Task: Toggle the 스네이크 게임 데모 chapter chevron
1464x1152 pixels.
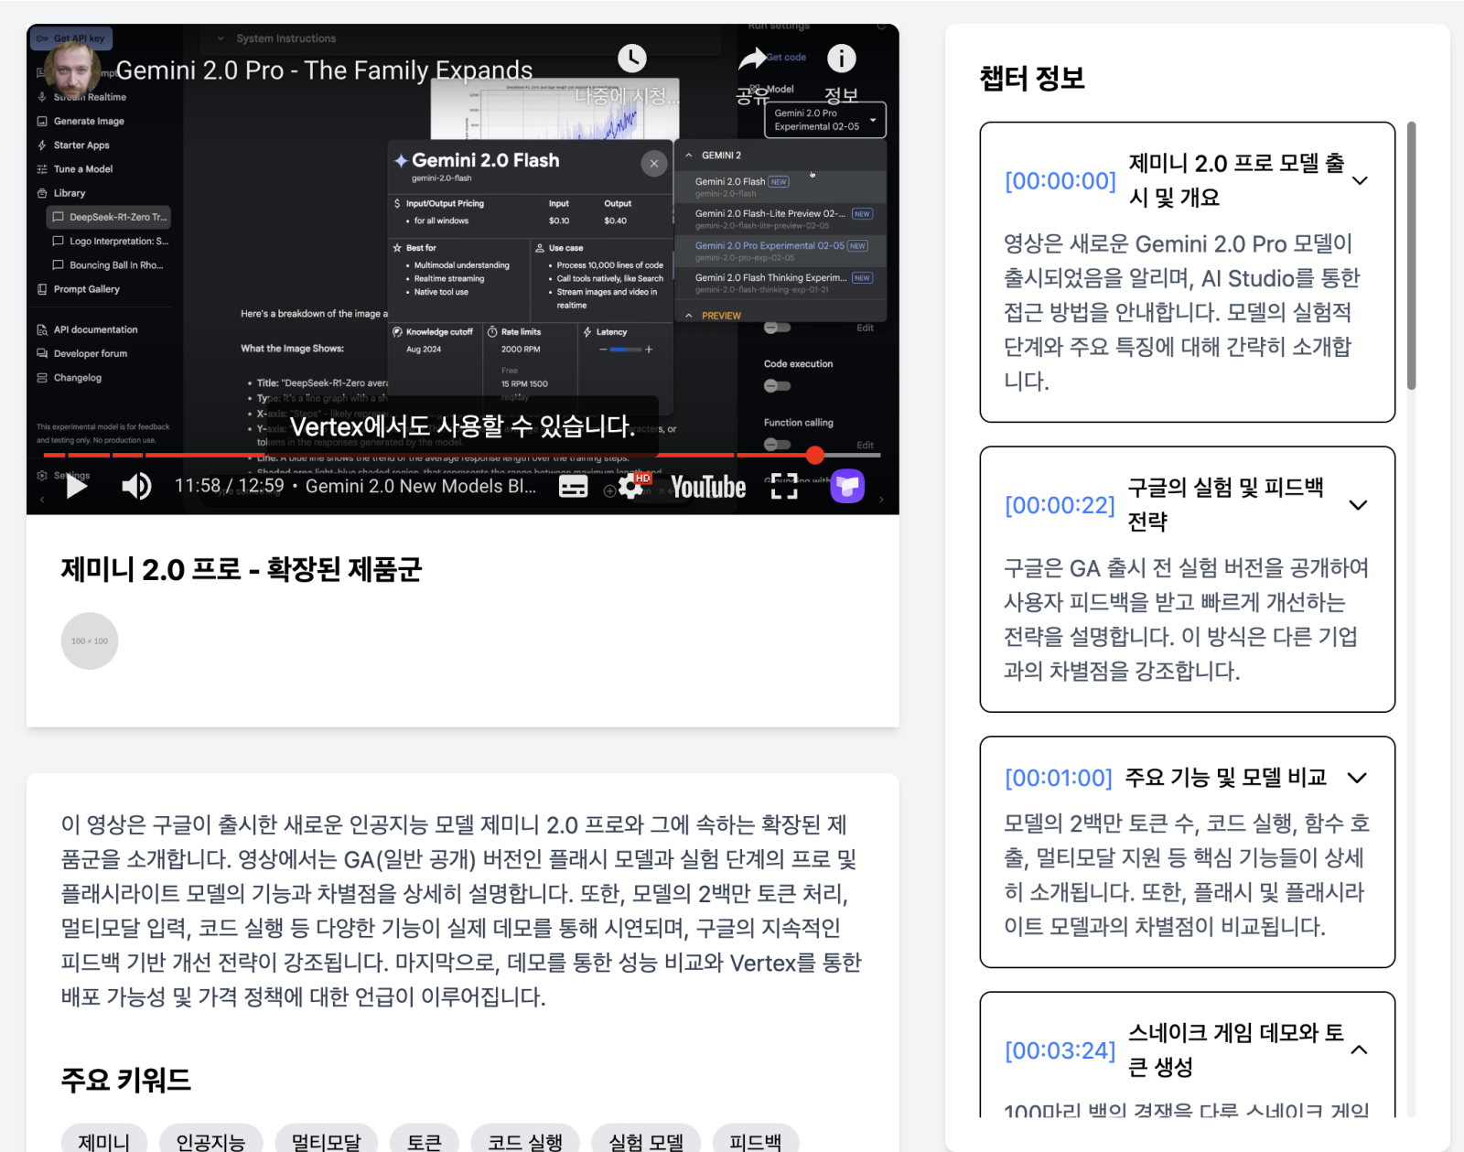Action: [1359, 1050]
